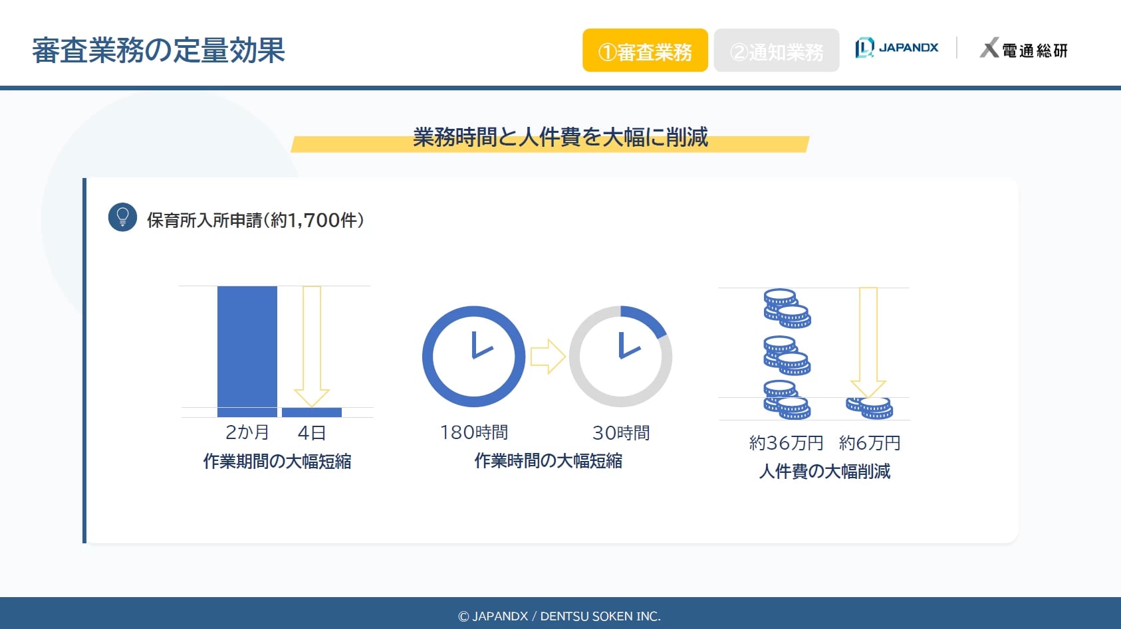Click the yellow down arrow above 4日 bar

(312, 345)
